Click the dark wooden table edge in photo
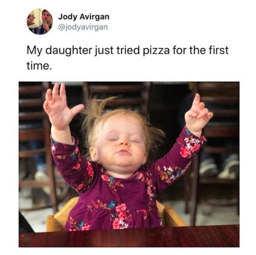The height and width of the screenshot is (255, 256). point(129,237)
